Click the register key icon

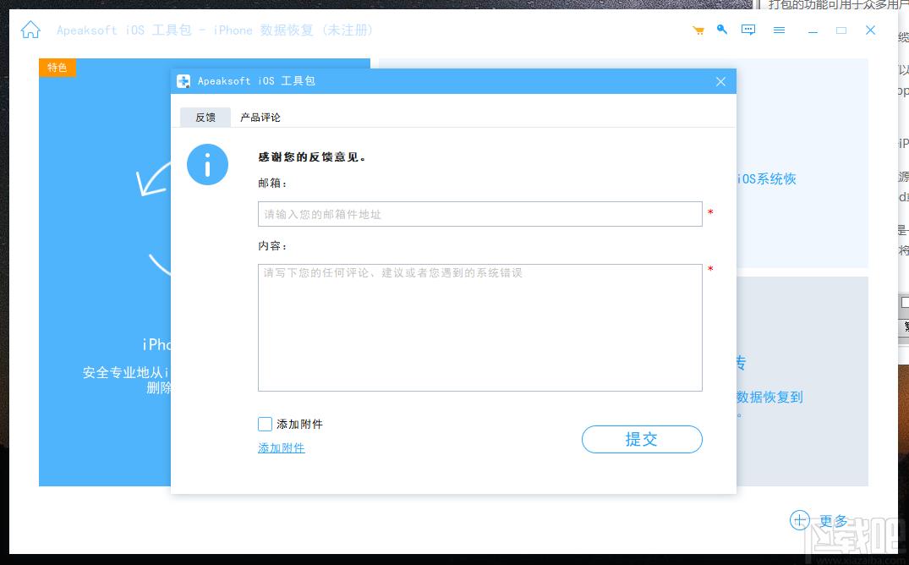pos(722,29)
